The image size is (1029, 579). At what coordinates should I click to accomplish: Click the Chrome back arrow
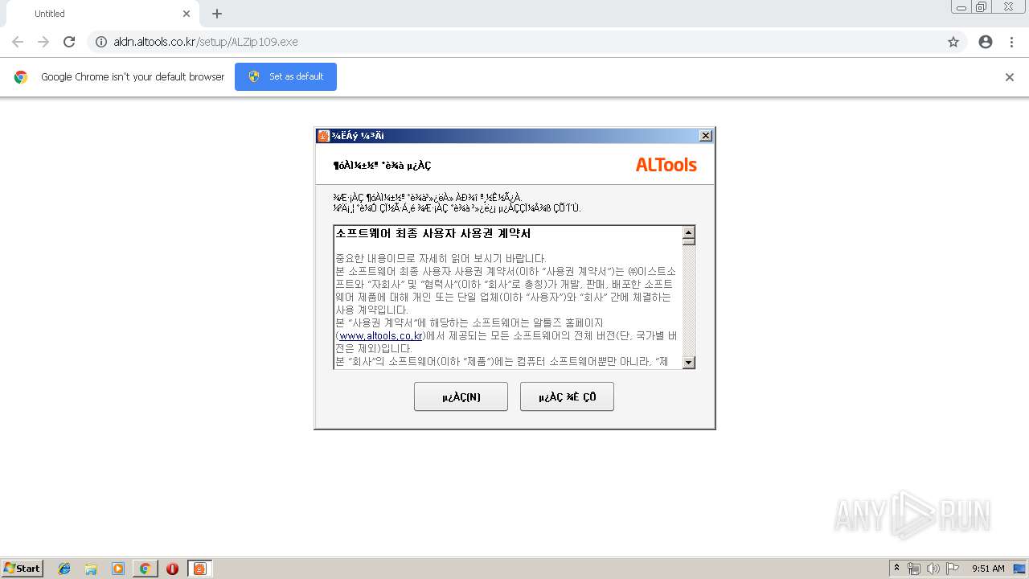click(18, 42)
